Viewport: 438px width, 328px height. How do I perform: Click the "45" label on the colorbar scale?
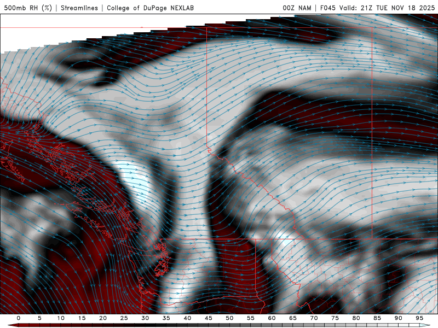click(x=209, y=318)
